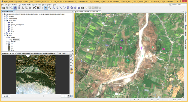This screenshot has width=188, height=102.
Task: Collapse the Vector Data folder
Action: 5,20
